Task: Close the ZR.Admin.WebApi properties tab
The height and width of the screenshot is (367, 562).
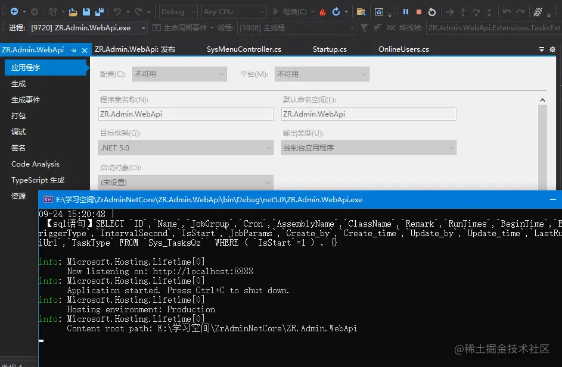Action: point(85,51)
